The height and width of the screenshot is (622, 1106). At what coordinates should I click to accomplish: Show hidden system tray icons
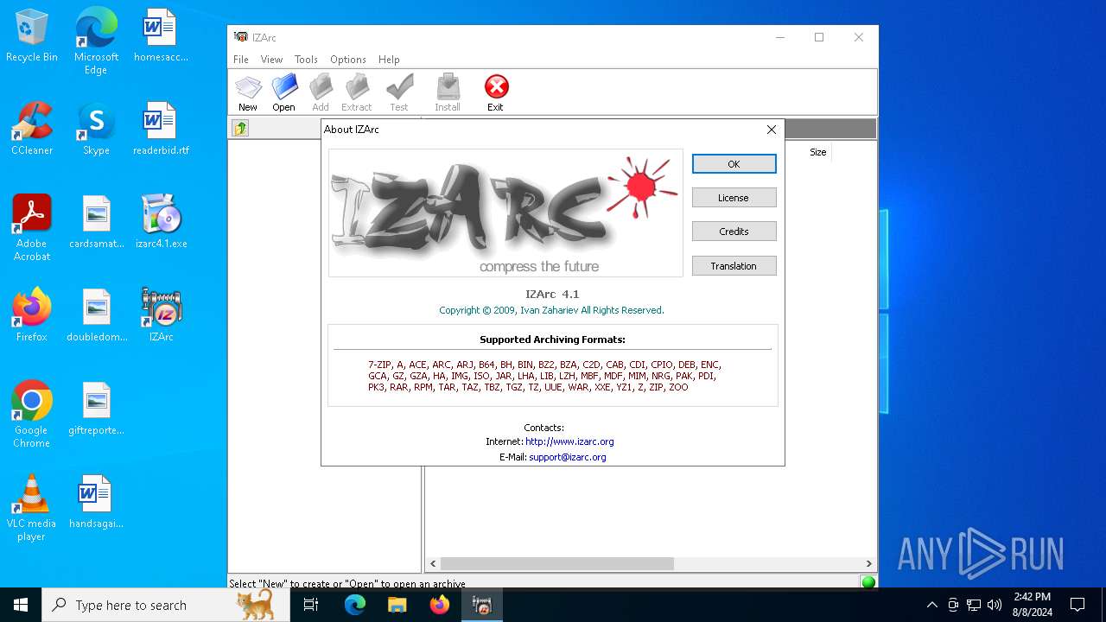[931, 605]
